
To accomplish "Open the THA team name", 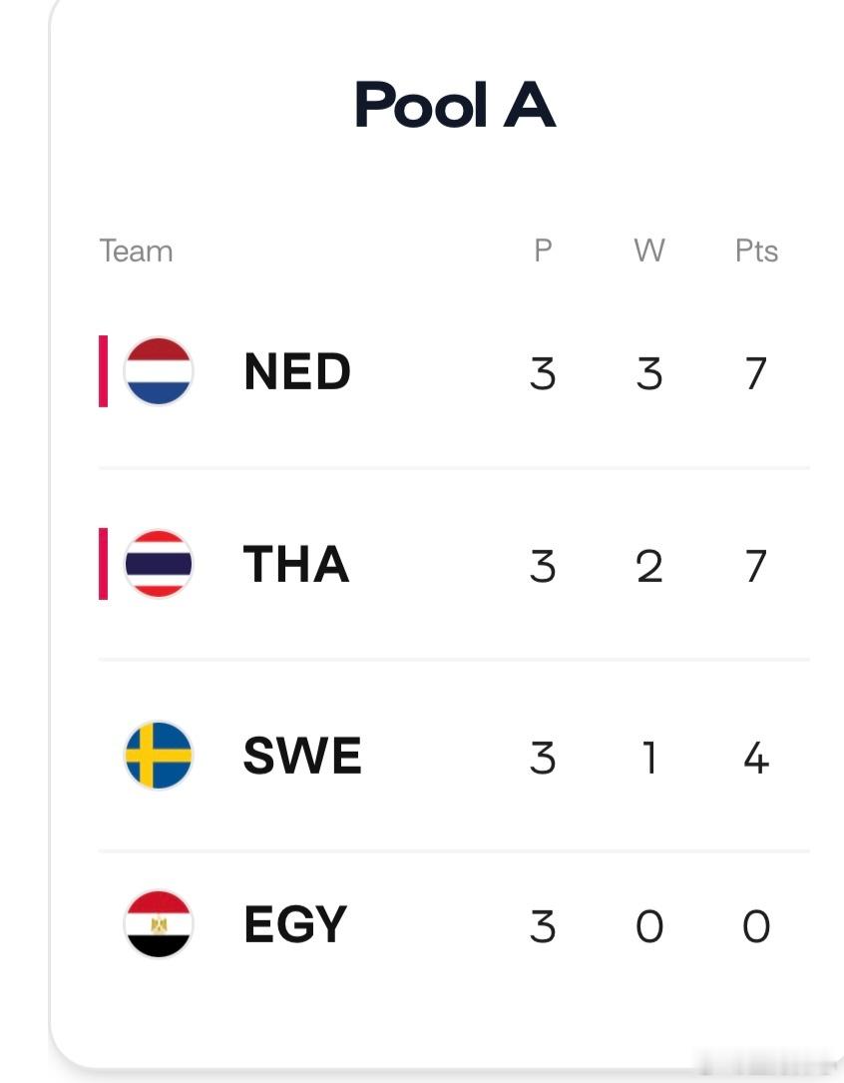I will click(296, 564).
